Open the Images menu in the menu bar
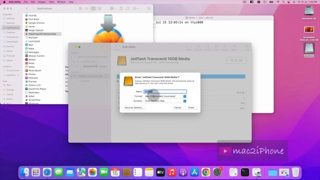This screenshot has height=180, width=320. 42,2
